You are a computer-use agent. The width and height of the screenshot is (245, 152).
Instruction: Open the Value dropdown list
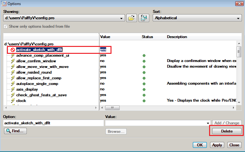point(208,123)
